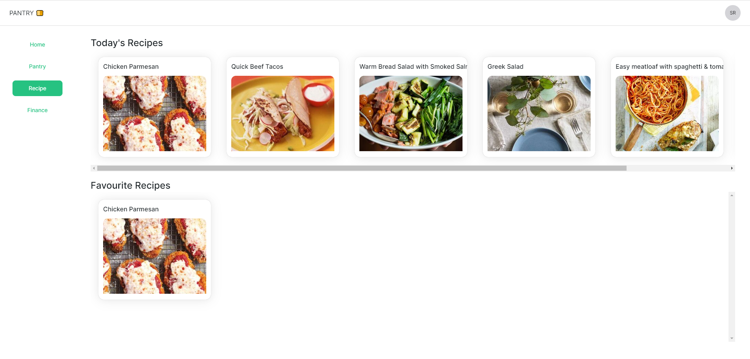This screenshot has height=359, width=750.
Task: Go to the Home page
Action: pyautogui.click(x=37, y=45)
